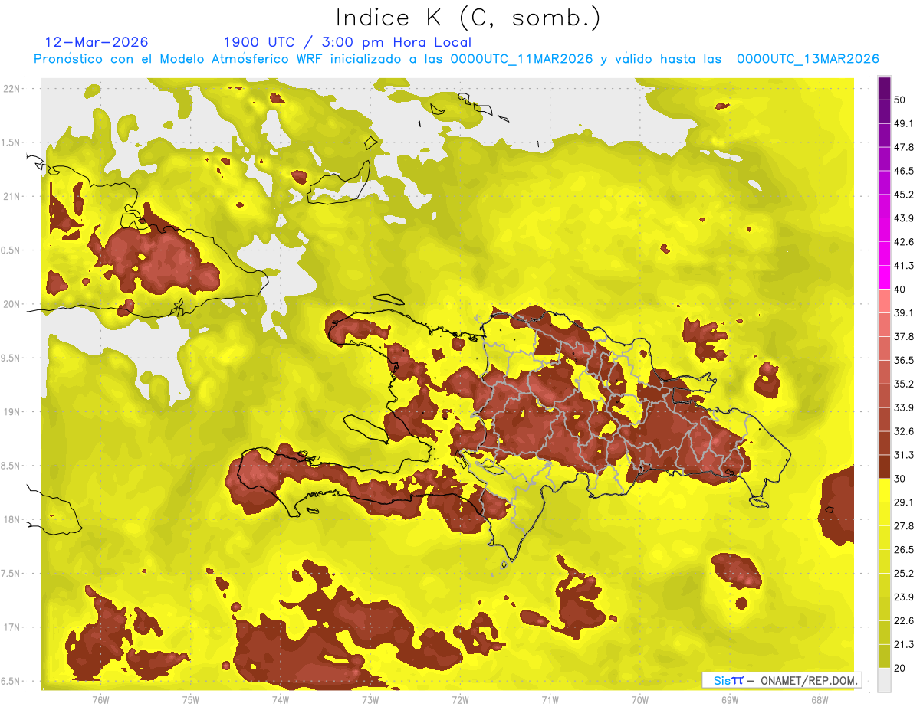Click the dark brown legend segment between 30 and 31.3
This screenshot has width=920, height=710.
coord(884,466)
